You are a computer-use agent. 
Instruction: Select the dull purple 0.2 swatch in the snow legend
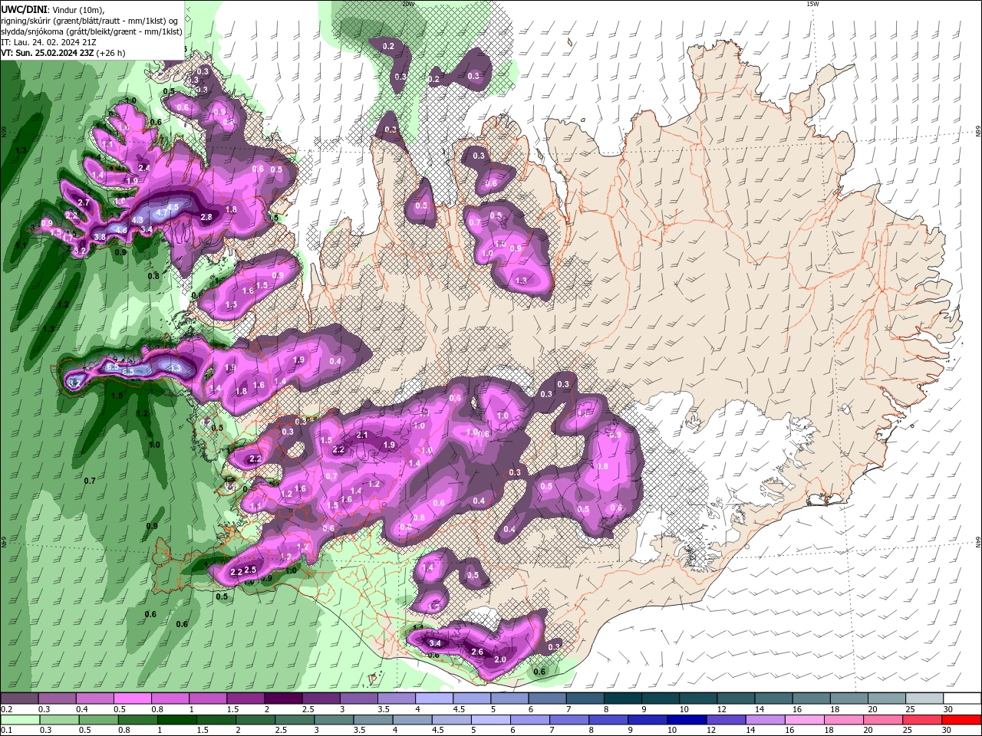point(18,698)
